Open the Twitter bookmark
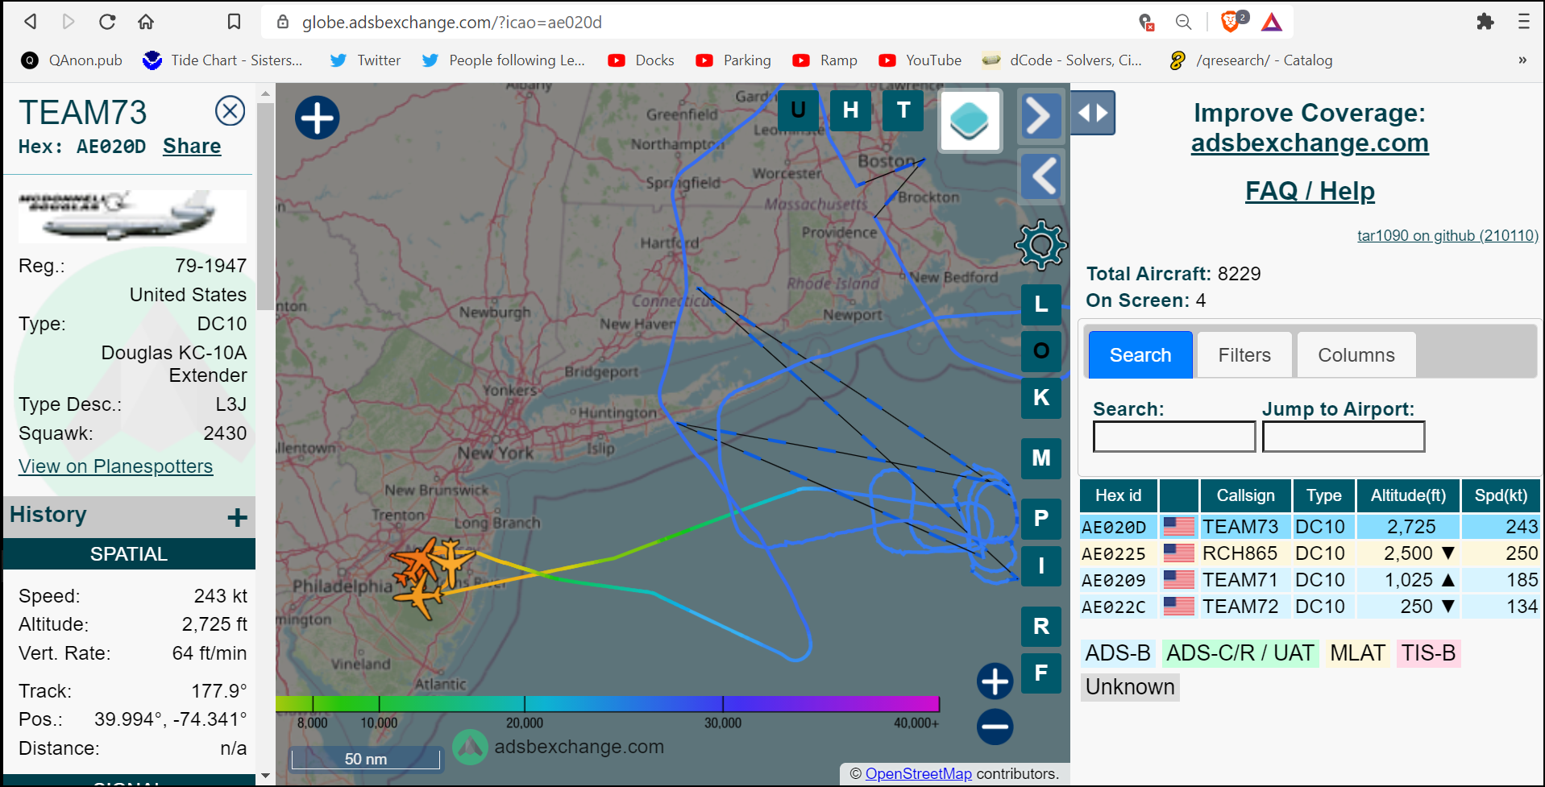The height and width of the screenshot is (787, 1545). click(x=365, y=60)
